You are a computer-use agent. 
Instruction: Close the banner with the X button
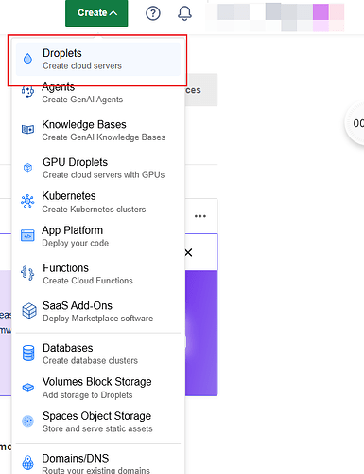click(188, 252)
